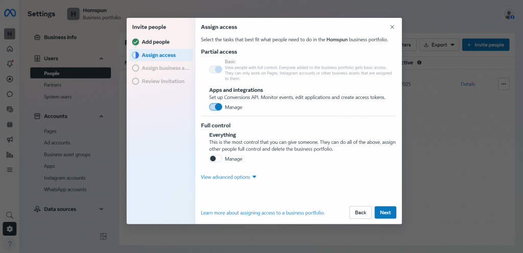Open notifications bell icon
The height and width of the screenshot is (253, 523).
click(x=10, y=64)
